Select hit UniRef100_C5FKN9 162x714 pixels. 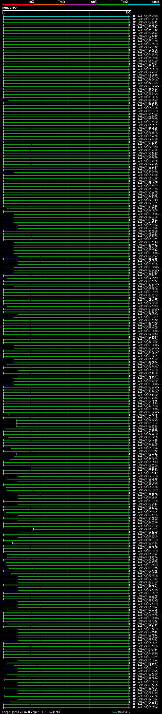tap(145, 61)
